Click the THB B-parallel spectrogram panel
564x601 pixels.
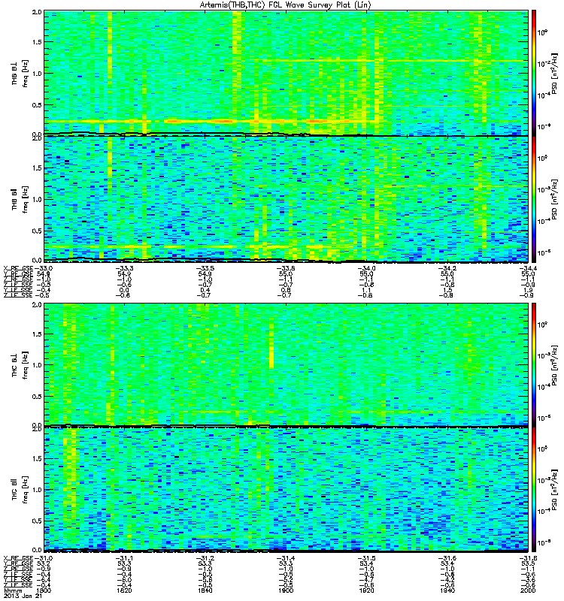pyautogui.click(x=286, y=199)
